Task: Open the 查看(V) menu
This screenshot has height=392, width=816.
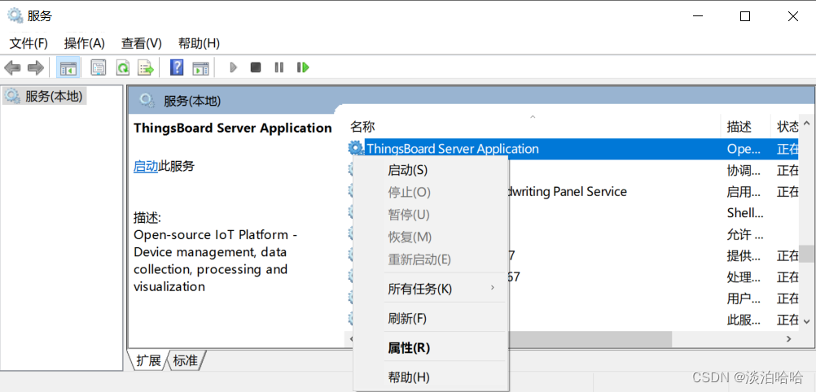Action: pos(142,43)
